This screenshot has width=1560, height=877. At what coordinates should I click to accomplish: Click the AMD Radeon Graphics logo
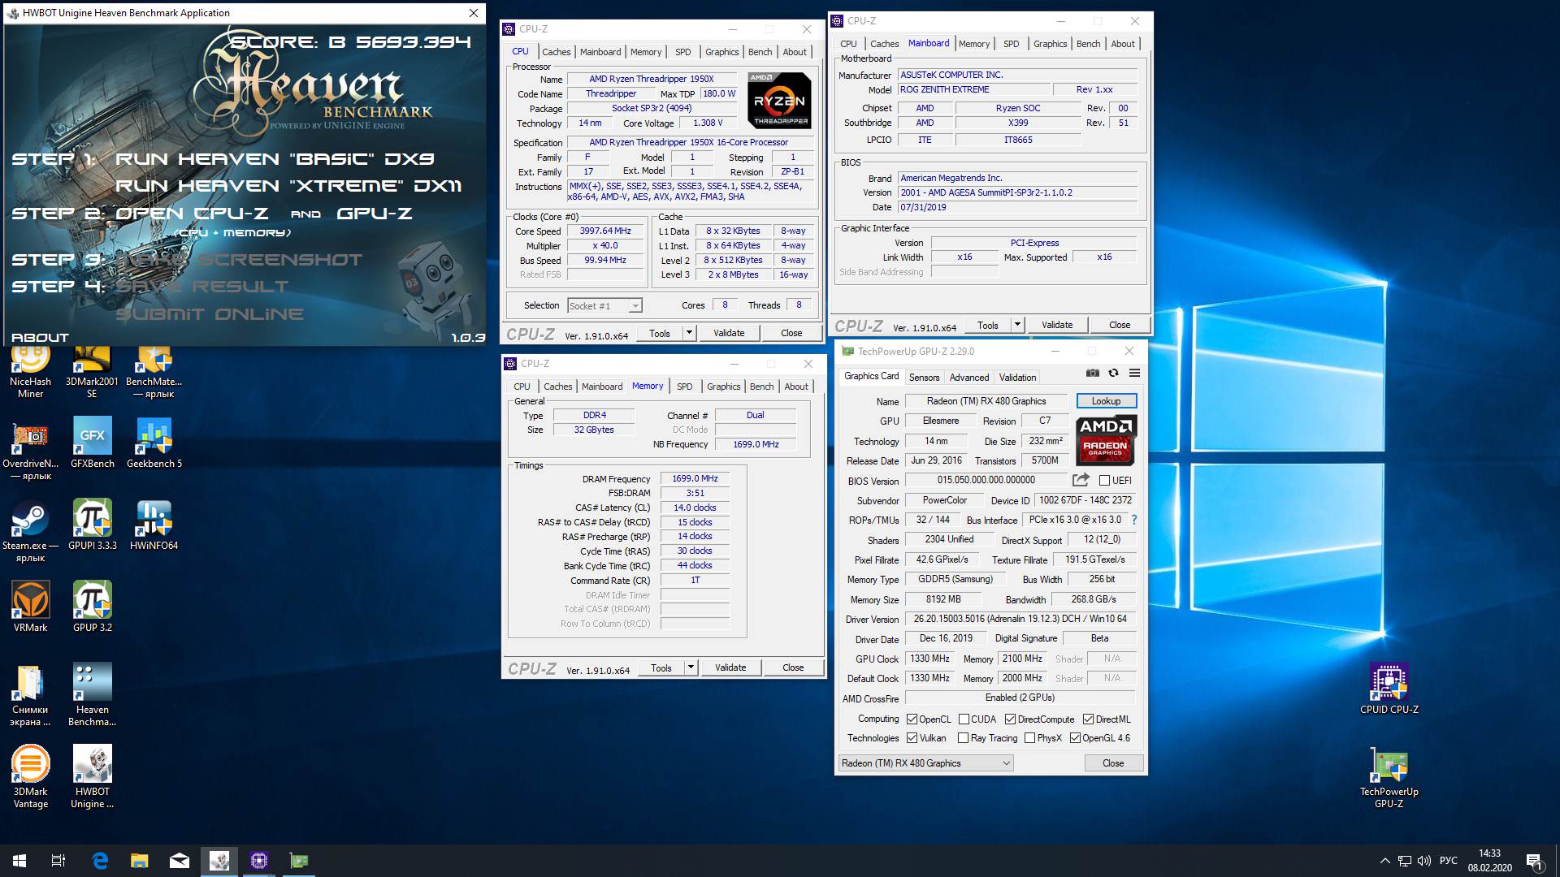tap(1105, 439)
